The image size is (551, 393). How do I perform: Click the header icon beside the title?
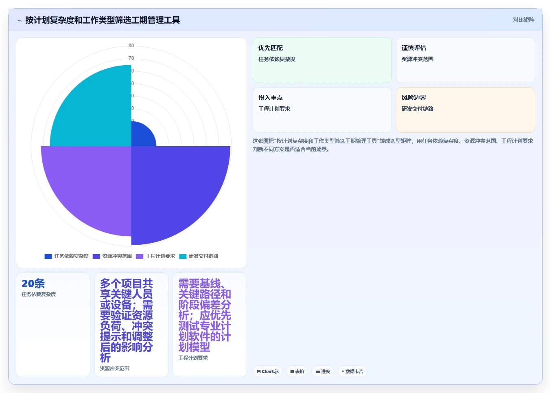(19, 20)
